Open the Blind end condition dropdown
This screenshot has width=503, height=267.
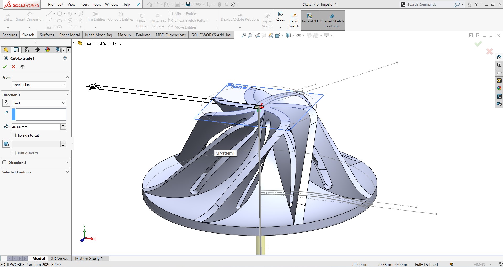(39, 103)
